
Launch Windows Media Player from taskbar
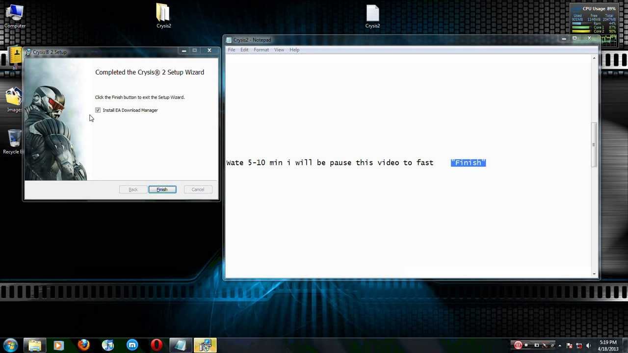(x=58, y=345)
